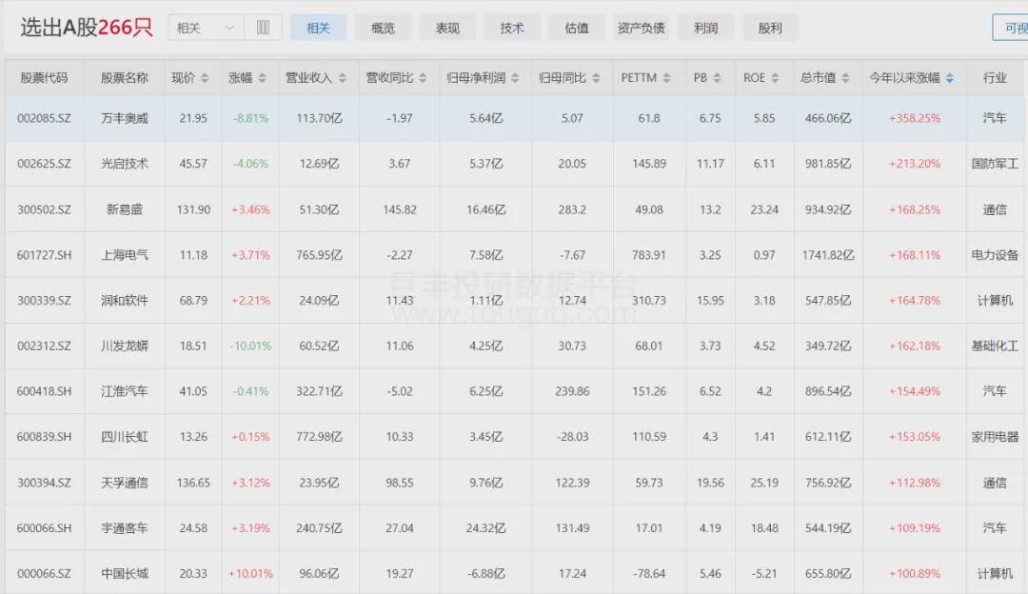Open stock 中国长城
Image resolution: width=1028 pixels, height=594 pixels.
(125, 574)
